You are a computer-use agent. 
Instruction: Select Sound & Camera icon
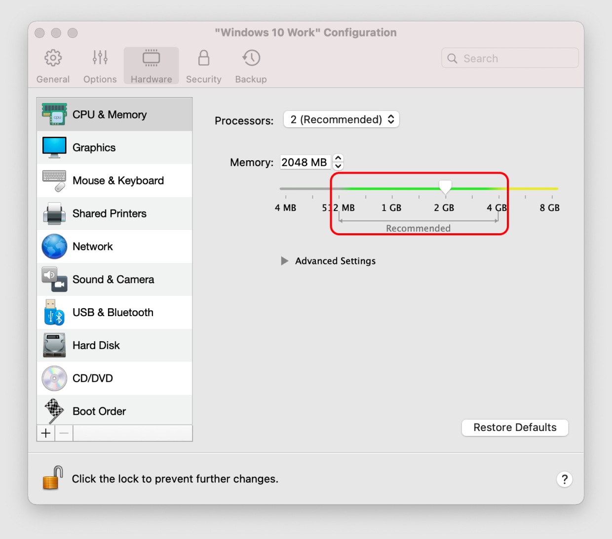[54, 280]
